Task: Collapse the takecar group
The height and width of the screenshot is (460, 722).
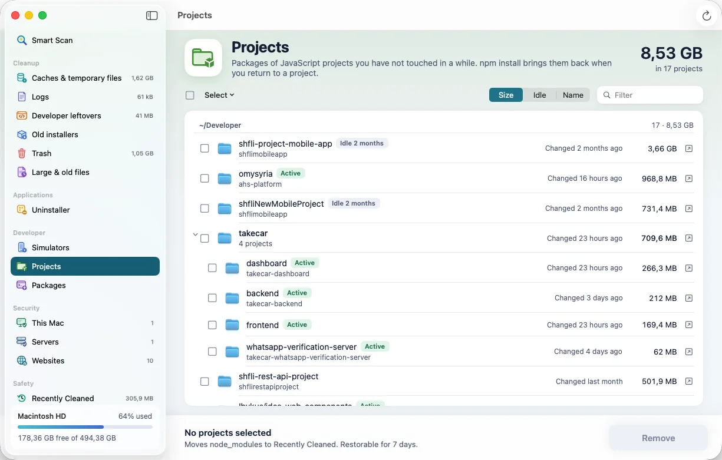Action: tap(195, 235)
